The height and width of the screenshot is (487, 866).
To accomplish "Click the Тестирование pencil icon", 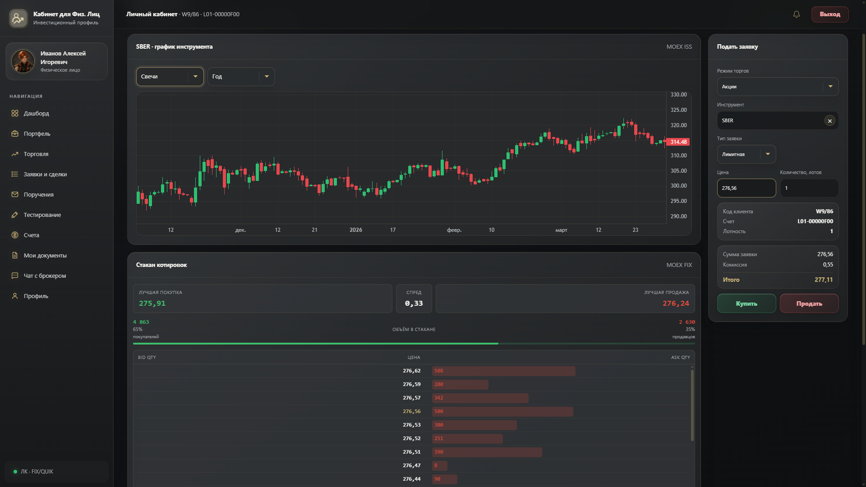I will 15,215.
